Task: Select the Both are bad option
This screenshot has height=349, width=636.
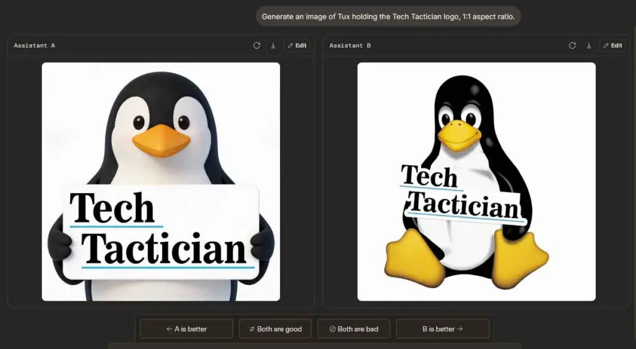Action: click(x=353, y=329)
